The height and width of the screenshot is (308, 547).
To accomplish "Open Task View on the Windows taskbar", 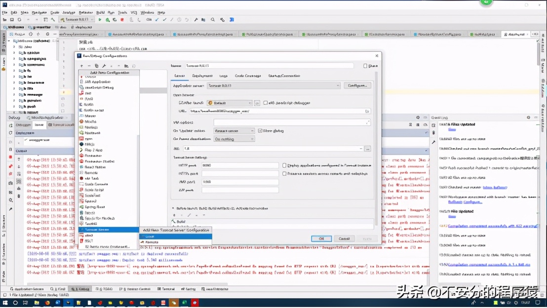I will pos(26,303).
